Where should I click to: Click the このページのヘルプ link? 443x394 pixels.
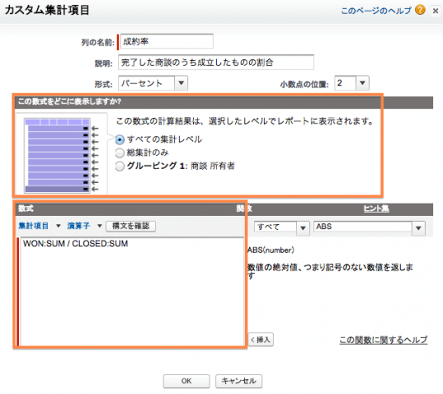pyautogui.click(x=376, y=11)
